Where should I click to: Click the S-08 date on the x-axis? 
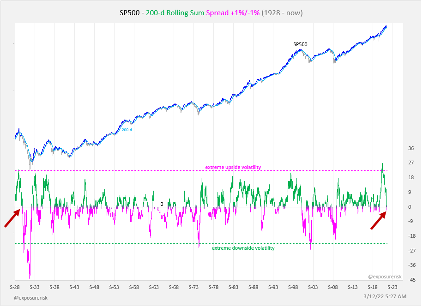click(x=333, y=287)
